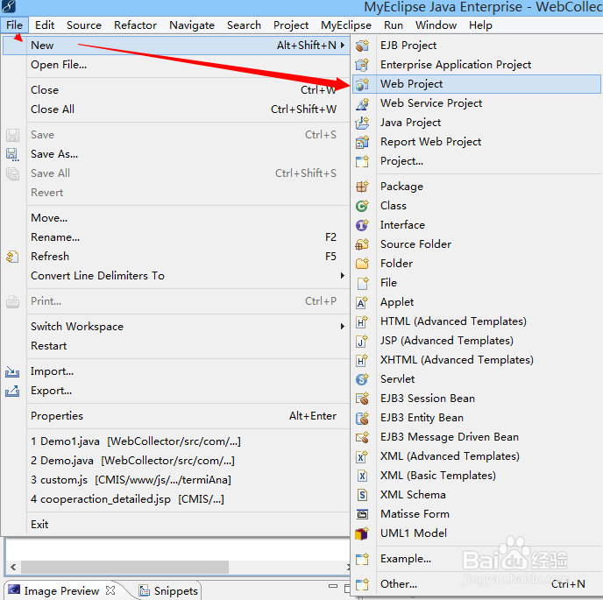The height and width of the screenshot is (600, 603).
Task: Close the Image Preview tab
Action: pyautogui.click(x=110, y=590)
